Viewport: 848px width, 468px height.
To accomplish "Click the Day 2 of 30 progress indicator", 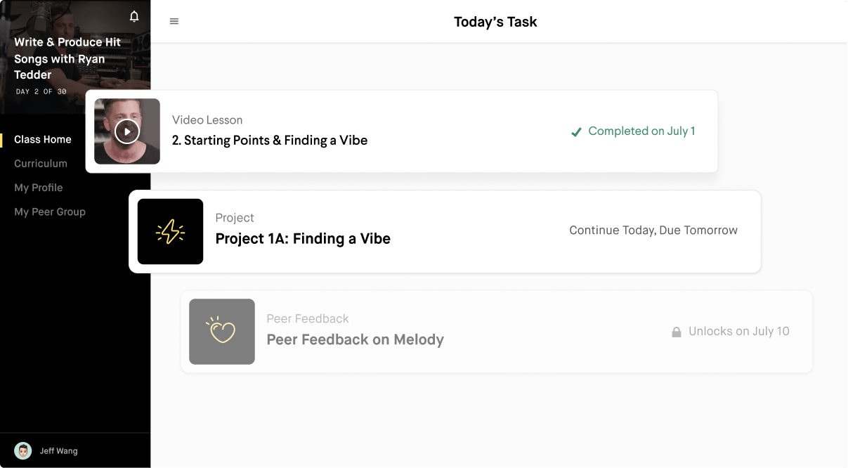I will pos(39,91).
